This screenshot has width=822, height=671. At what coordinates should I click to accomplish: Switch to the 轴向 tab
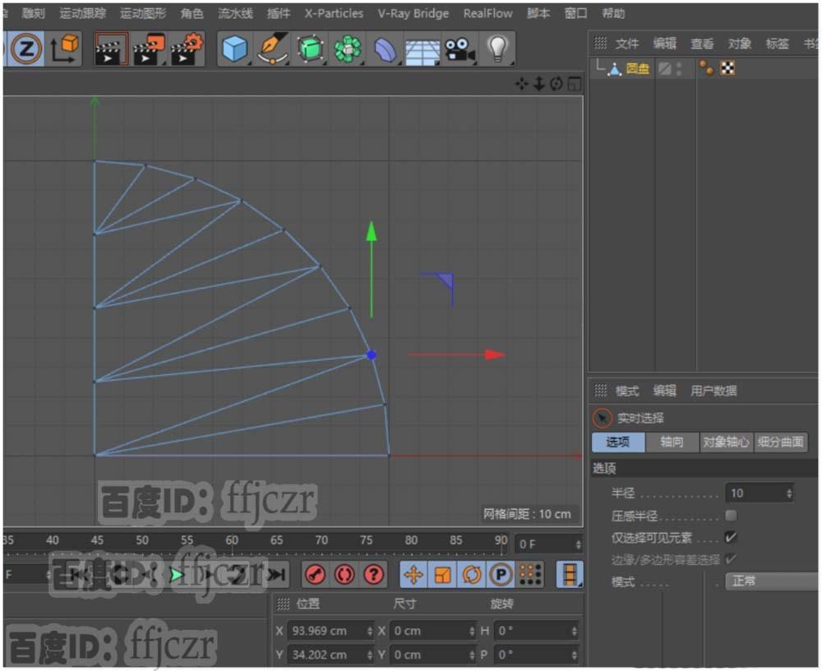coord(672,442)
